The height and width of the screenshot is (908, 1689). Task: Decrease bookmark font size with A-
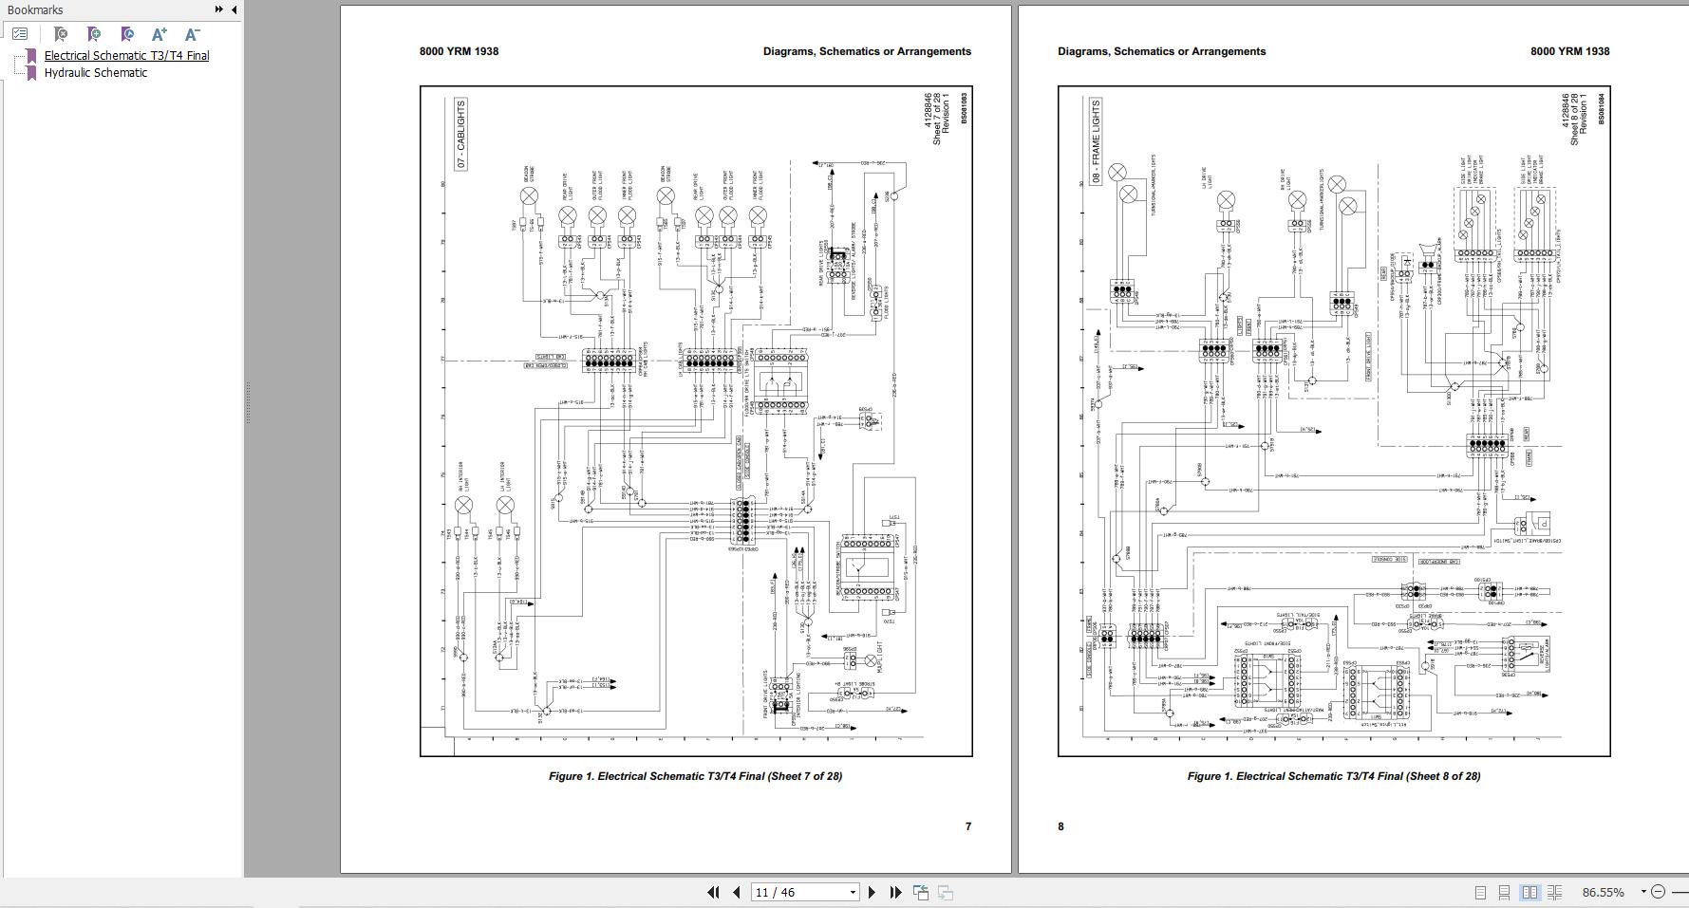click(x=192, y=34)
